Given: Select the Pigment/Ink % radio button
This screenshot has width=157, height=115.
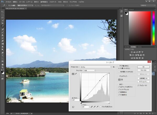Looking at the screenshot, I should [120, 71].
